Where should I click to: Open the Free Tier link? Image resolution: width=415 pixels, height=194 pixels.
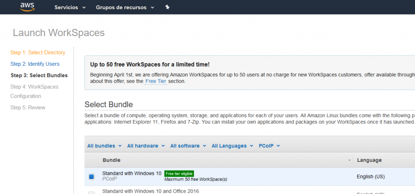click(x=156, y=81)
